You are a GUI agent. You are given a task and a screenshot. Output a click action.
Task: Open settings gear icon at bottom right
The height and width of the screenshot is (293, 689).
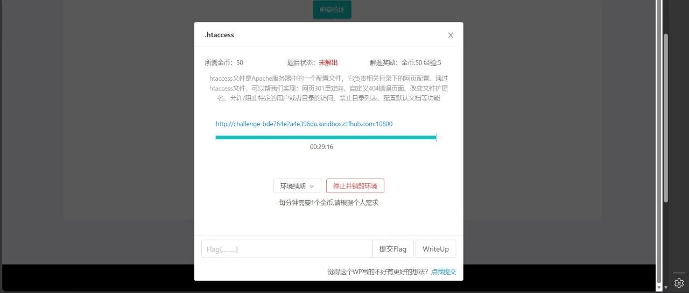[x=679, y=283]
